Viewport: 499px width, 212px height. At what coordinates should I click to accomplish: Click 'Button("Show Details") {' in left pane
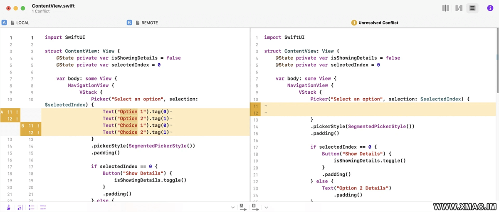(137, 173)
